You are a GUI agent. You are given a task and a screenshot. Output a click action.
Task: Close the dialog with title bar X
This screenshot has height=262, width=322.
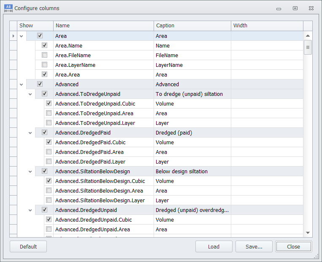pos(311,8)
